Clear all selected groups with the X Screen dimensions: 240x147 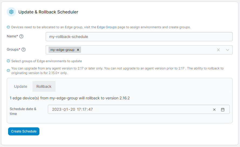click(x=218, y=50)
